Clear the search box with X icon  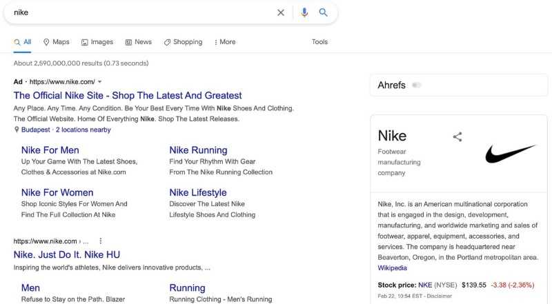pyautogui.click(x=281, y=12)
